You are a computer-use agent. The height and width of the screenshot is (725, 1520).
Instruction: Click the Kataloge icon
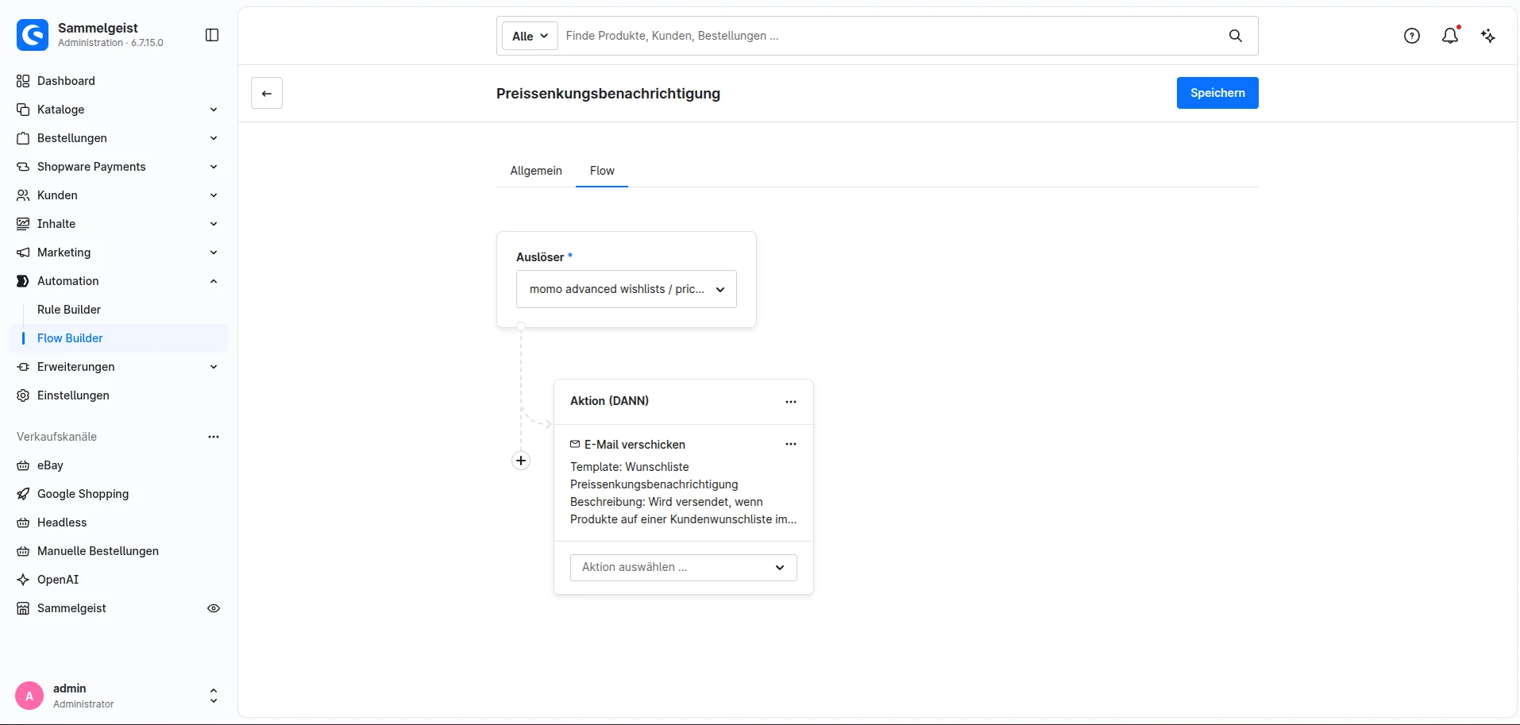click(x=23, y=110)
